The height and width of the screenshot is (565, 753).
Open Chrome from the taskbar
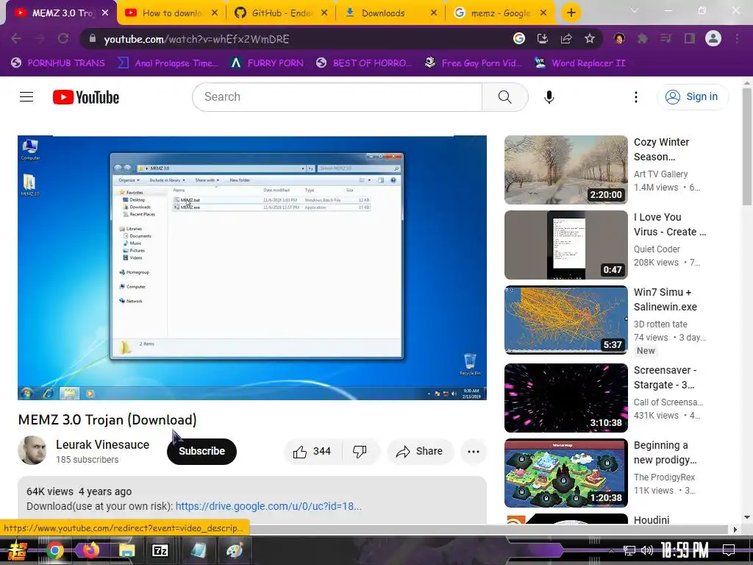pos(55,550)
